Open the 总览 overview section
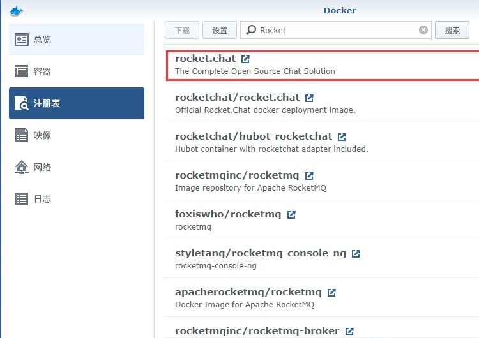479x338 pixels. [77, 40]
